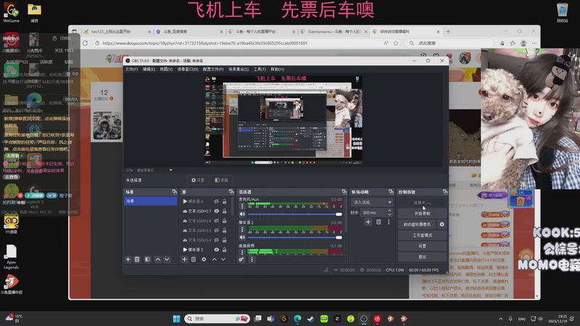This screenshot has width=580, height=326.
Task: Open the 工具(T) menu in OBS
Action: pyautogui.click(x=260, y=69)
